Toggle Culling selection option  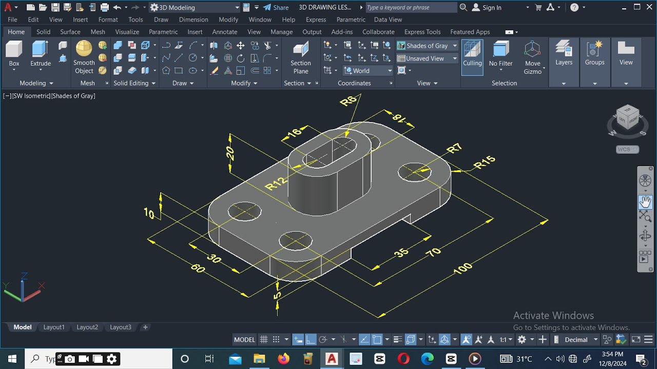click(472, 57)
